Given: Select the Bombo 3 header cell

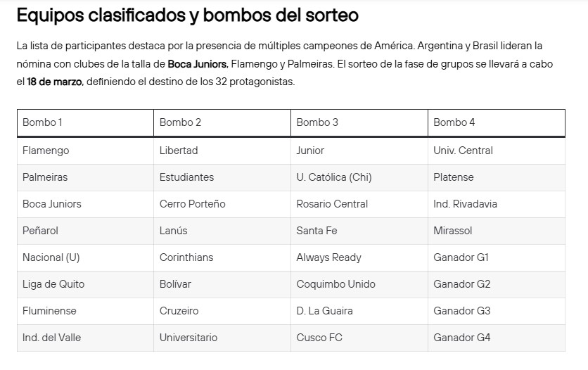Looking at the screenshot, I should click(317, 122).
